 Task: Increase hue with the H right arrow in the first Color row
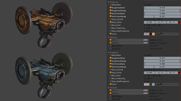167,34
